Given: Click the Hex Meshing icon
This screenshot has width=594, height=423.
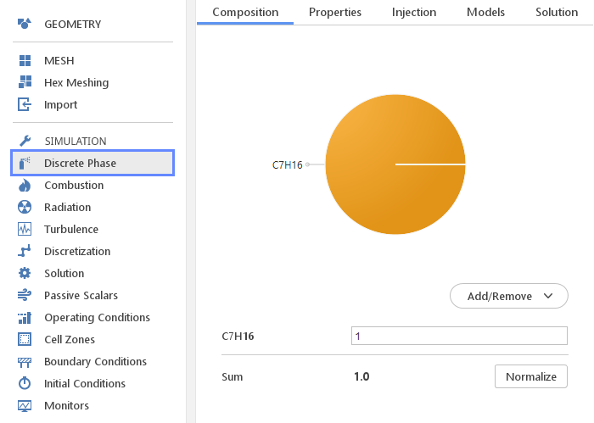Looking at the screenshot, I should [x=25, y=82].
